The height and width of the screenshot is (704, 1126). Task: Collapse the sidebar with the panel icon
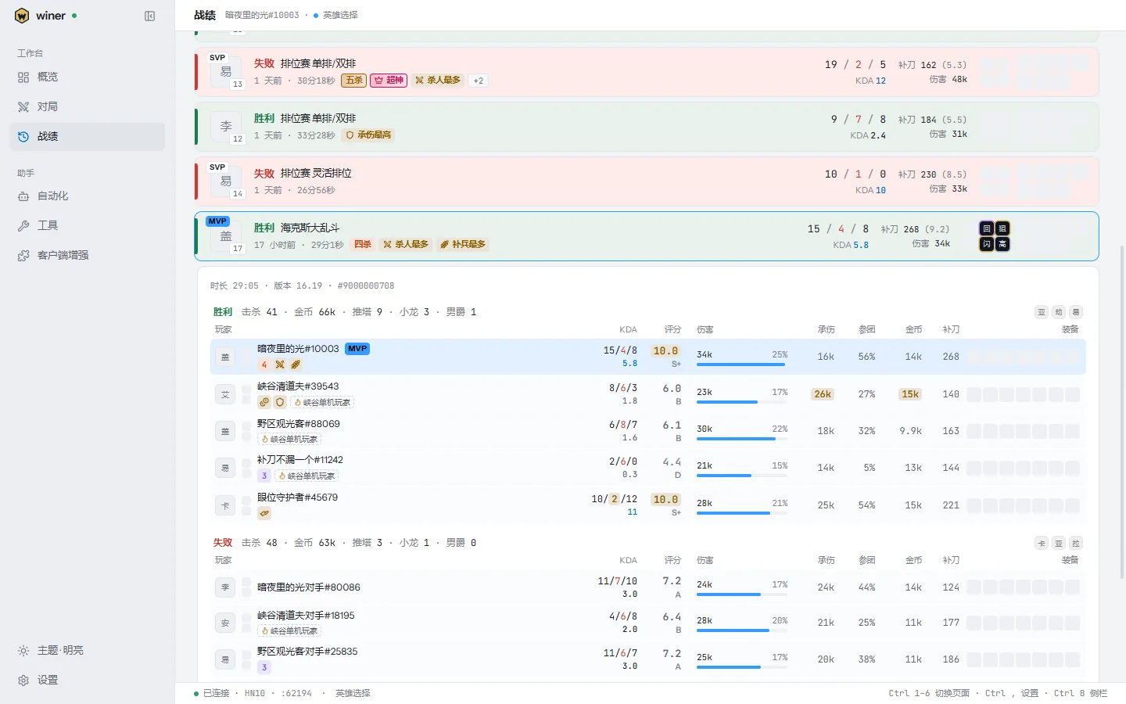pyautogui.click(x=150, y=16)
